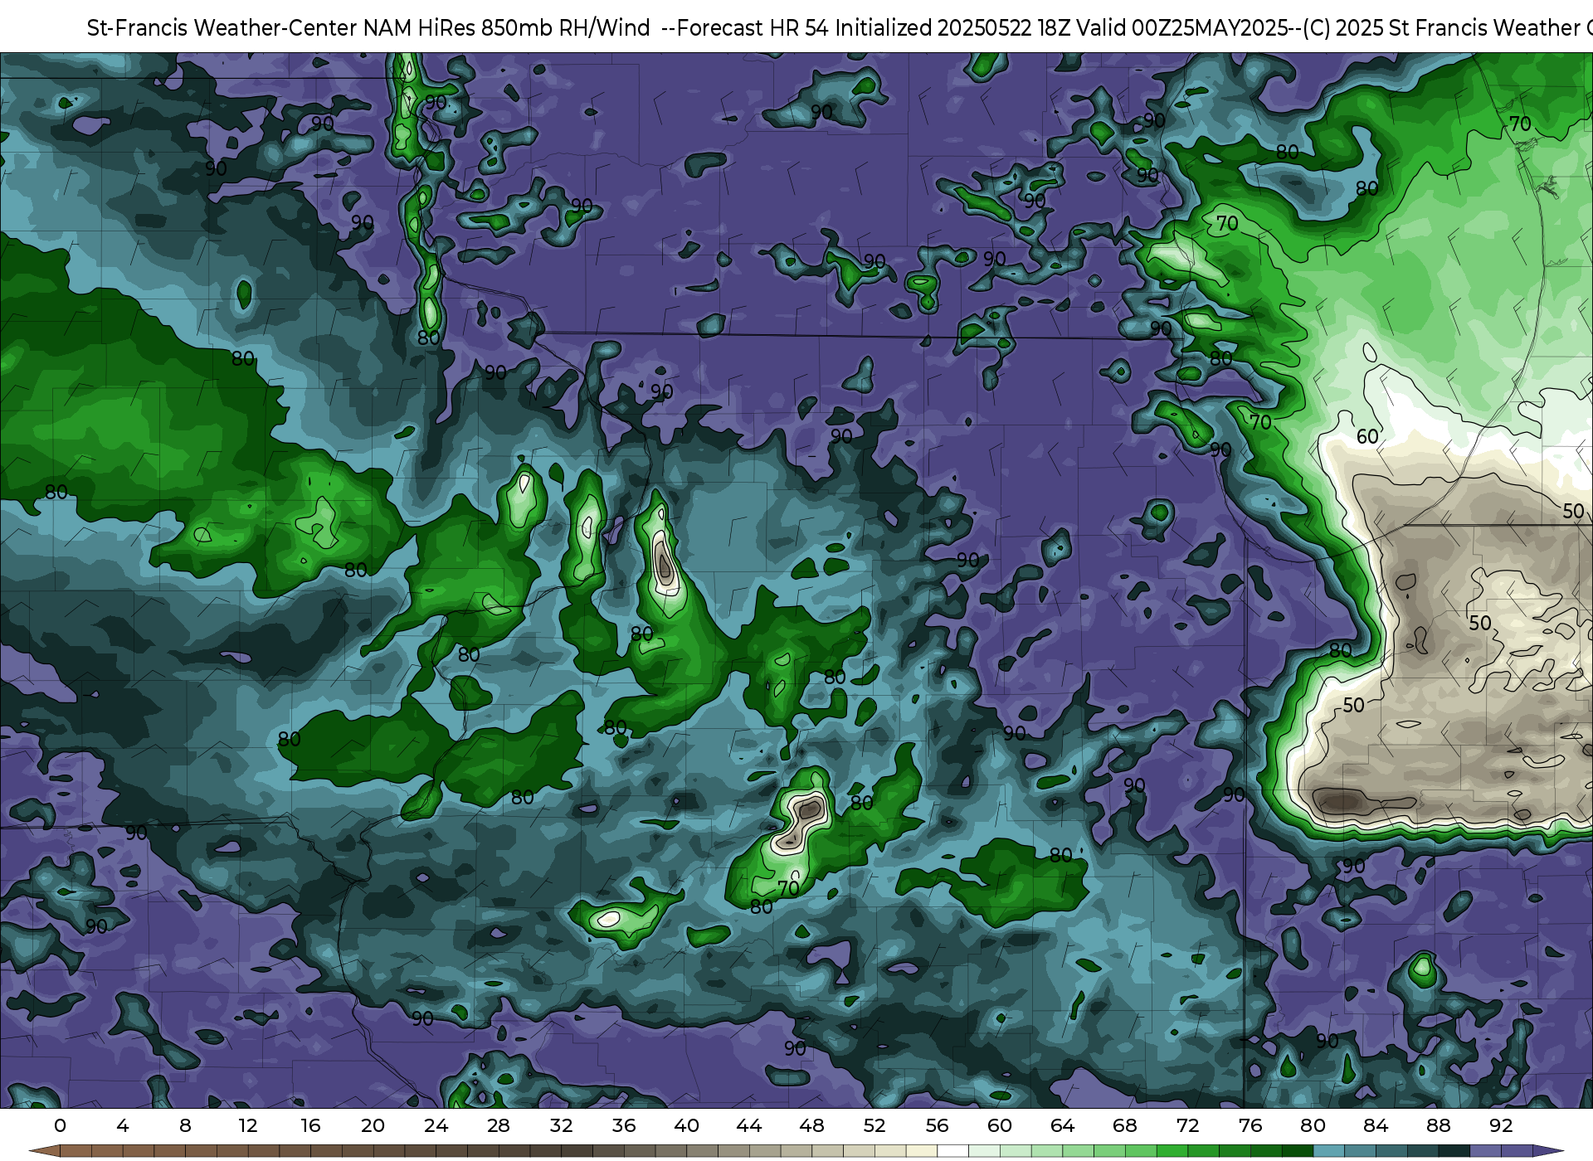Click color scale tick label '52'
This screenshot has width=1593, height=1161.
pos(874,1126)
